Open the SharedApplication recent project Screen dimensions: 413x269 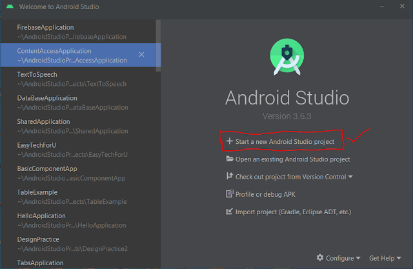point(78,126)
